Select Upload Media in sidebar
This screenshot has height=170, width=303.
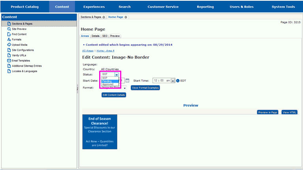[x=19, y=45]
